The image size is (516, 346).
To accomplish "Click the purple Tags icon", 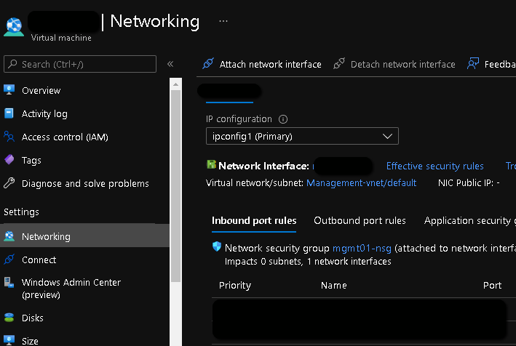I will click(9, 160).
